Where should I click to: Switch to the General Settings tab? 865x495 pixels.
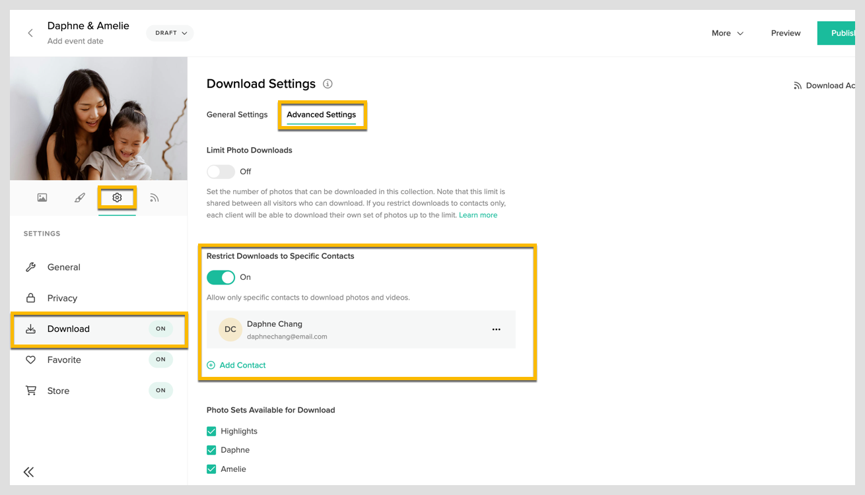click(x=237, y=114)
